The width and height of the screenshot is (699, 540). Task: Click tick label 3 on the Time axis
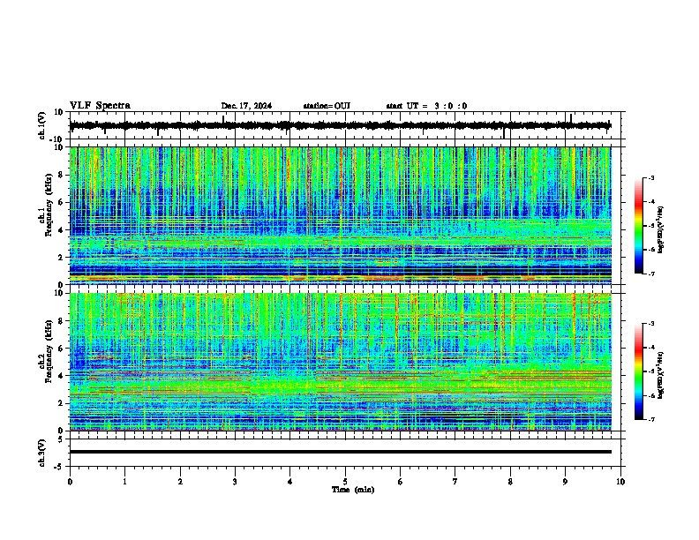pos(235,482)
